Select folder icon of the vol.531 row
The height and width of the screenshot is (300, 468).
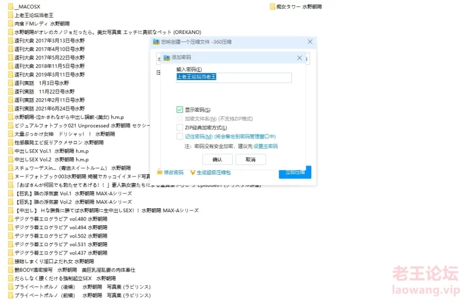tap(11, 244)
